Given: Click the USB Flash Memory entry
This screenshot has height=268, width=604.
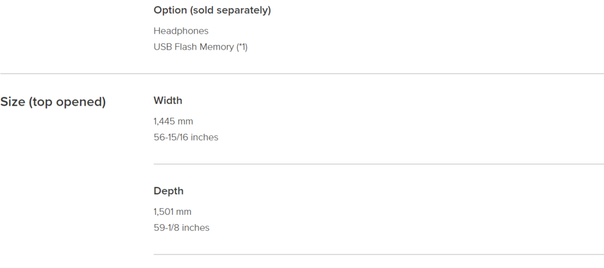Looking at the screenshot, I should click(201, 47).
